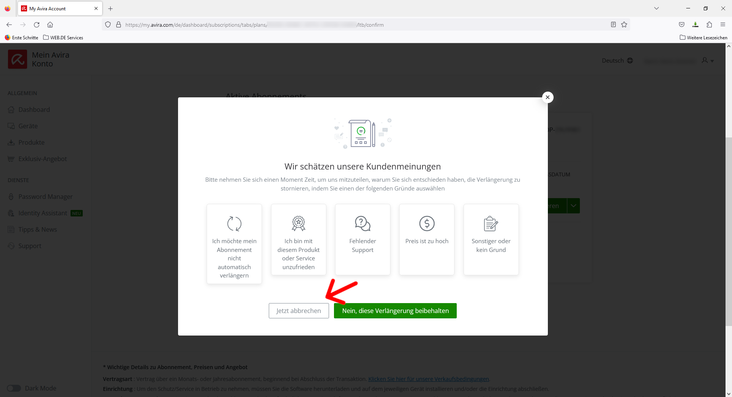The width and height of the screenshot is (732, 397).
Task: Click the question chat bubbles icon
Action: (x=363, y=224)
